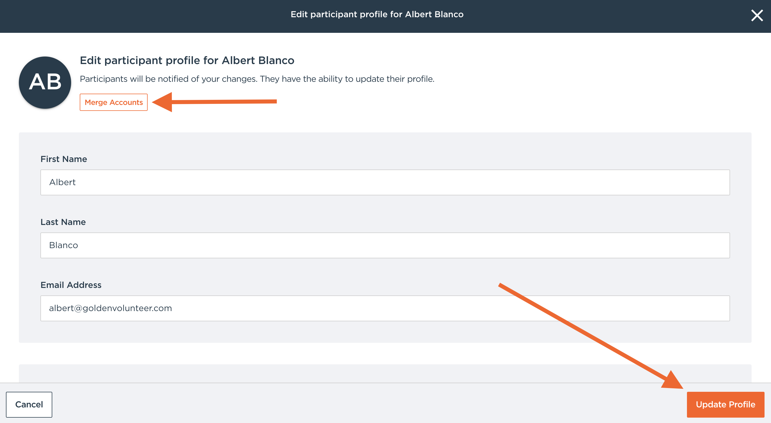Viewport: 771px width, 423px height.
Task: Click the text showing albert@goldenvolunteer.com
Action: tap(110, 308)
